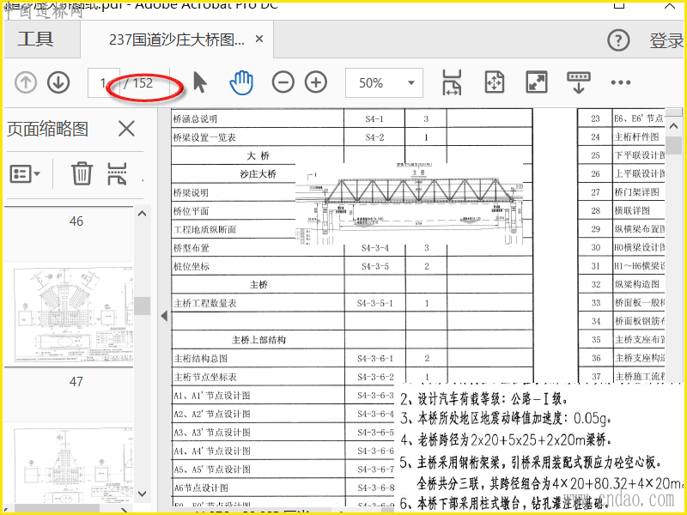Click the fit width scrolling icon

tap(452, 82)
